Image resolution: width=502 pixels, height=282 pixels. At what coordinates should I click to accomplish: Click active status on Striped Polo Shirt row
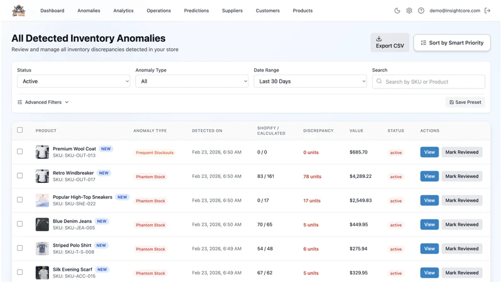click(x=396, y=249)
